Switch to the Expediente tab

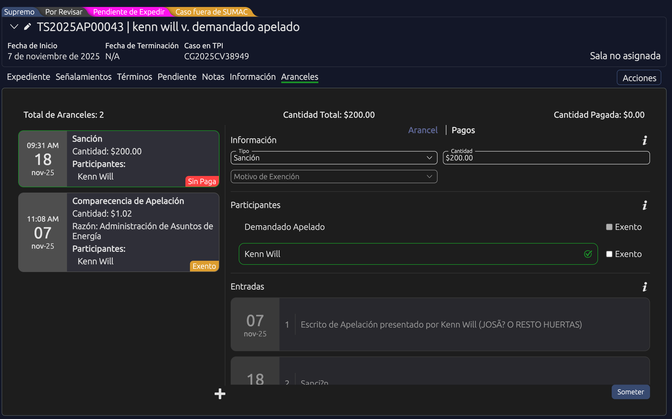coord(28,77)
